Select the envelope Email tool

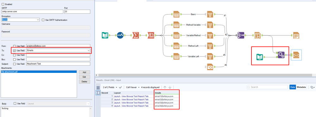pos(296,55)
